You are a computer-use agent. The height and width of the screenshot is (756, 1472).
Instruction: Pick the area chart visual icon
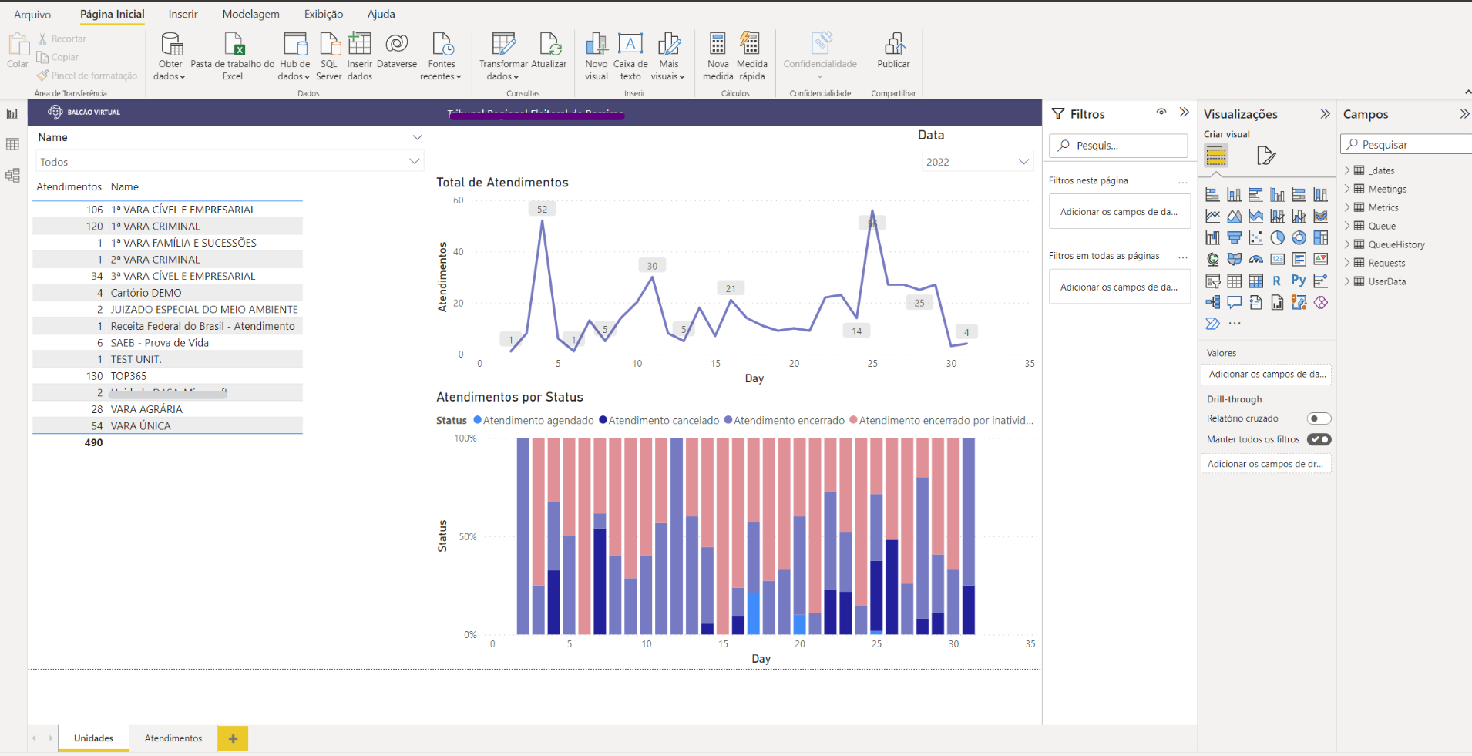click(x=1234, y=216)
